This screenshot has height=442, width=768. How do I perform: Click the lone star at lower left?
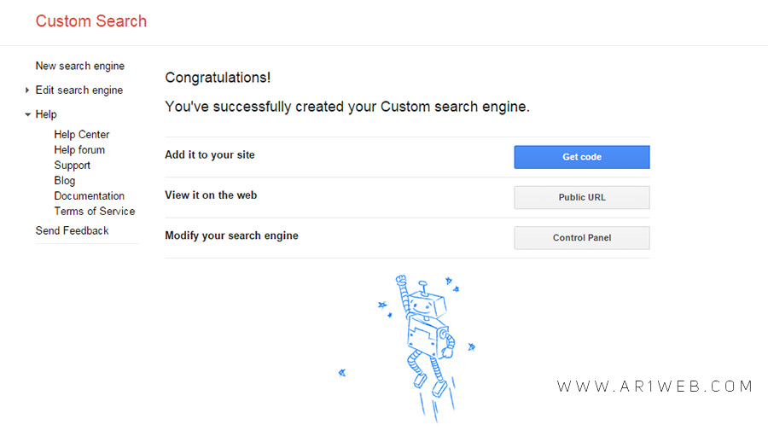pyautogui.click(x=342, y=373)
